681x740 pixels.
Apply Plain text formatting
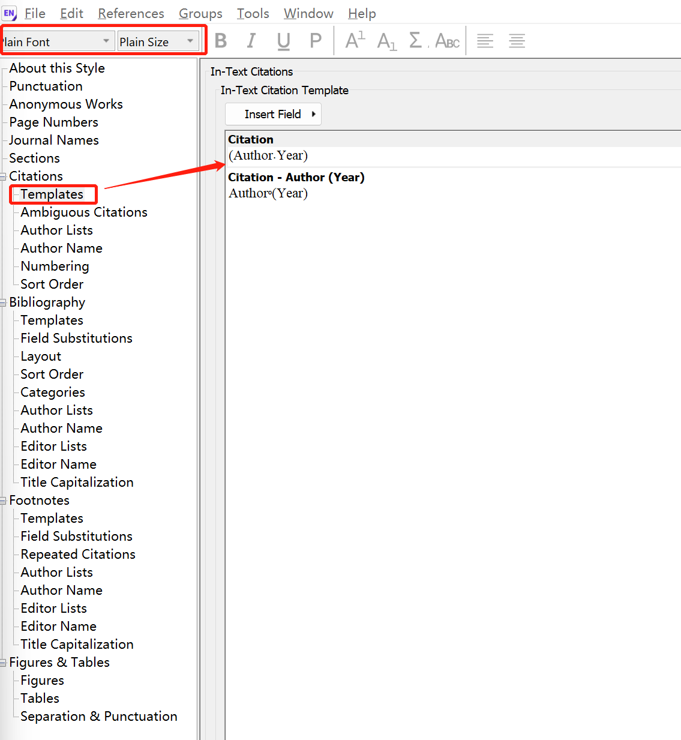tap(316, 41)
